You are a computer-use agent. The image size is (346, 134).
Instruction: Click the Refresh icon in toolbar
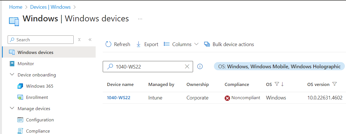click(108, 44)
